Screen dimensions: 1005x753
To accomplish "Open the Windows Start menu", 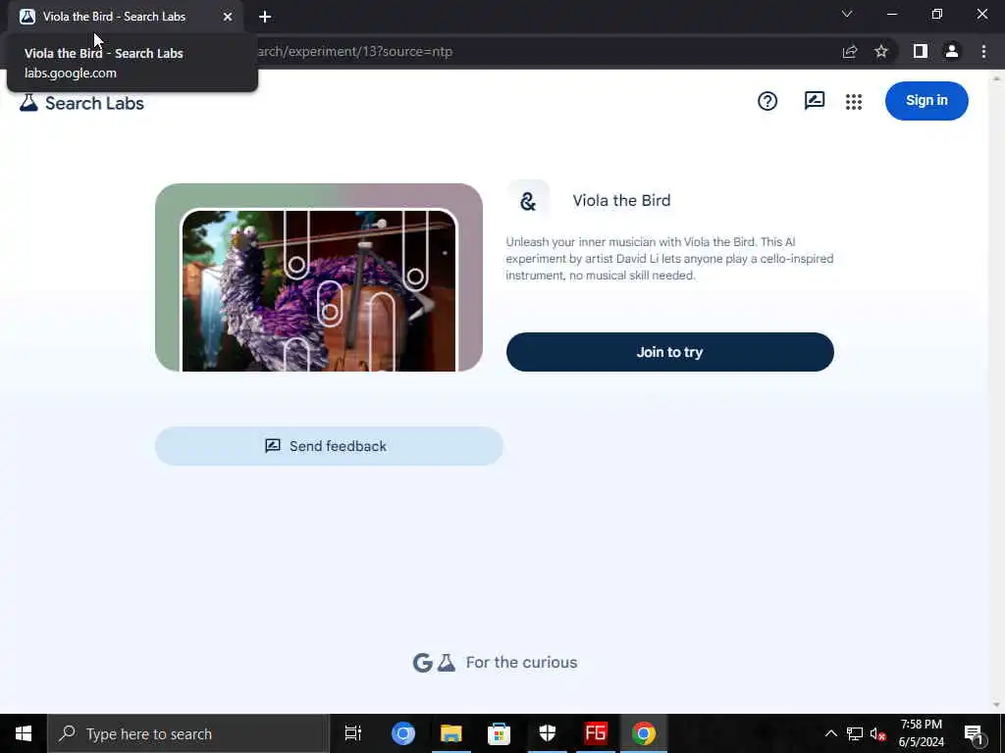I will coord(24,733).
